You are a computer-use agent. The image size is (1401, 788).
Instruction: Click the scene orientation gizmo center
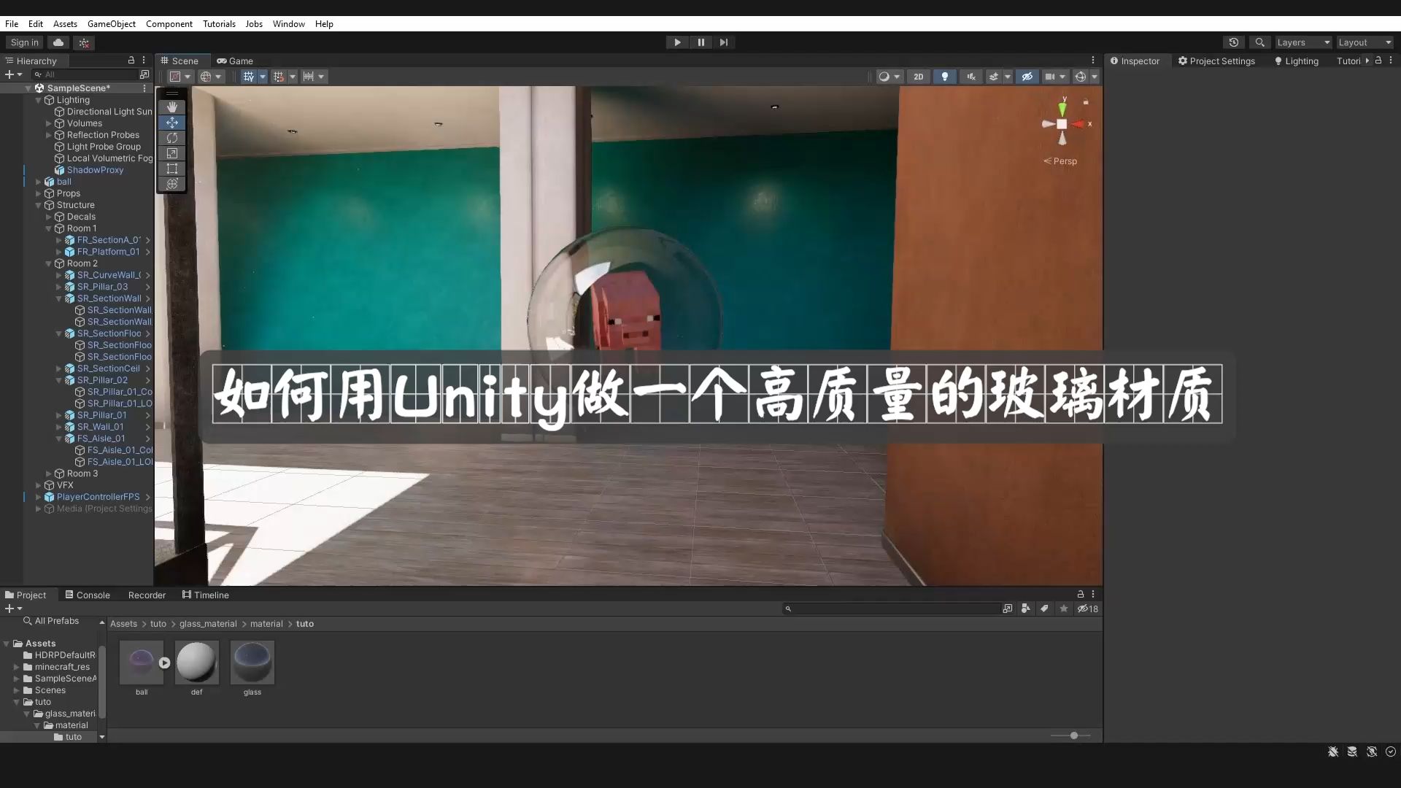[1062, 124]
